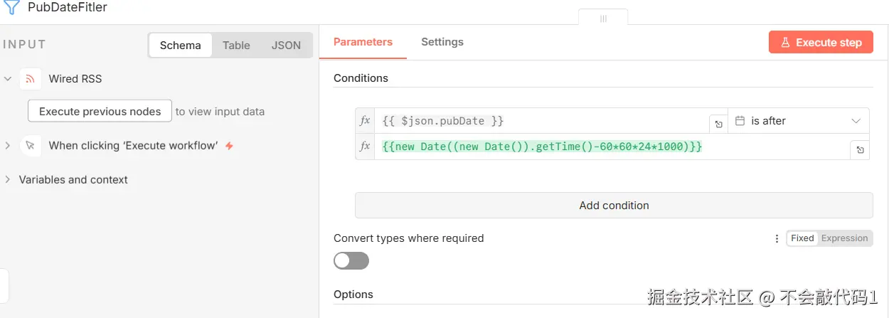Click the Wired RSS feed icon
Image resolution: width=889 pixels, height=318 pixels.
pyautogui.click(x=31, y=79)
